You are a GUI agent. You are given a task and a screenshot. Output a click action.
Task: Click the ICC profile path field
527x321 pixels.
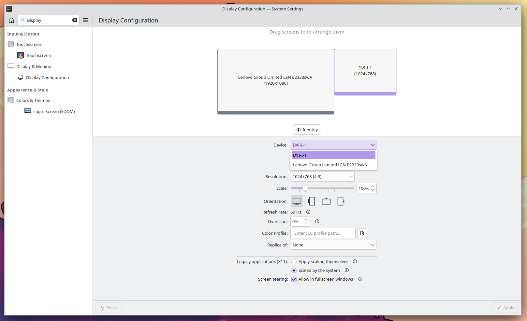pos(323,233)
